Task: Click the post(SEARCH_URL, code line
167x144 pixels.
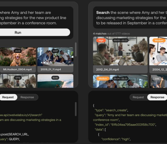Action: [x=14, y=134]
